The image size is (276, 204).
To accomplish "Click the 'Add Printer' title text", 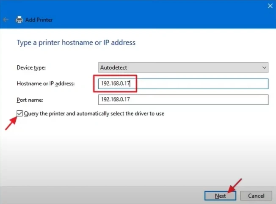I will pyautogui.click(x=39, y=20).
